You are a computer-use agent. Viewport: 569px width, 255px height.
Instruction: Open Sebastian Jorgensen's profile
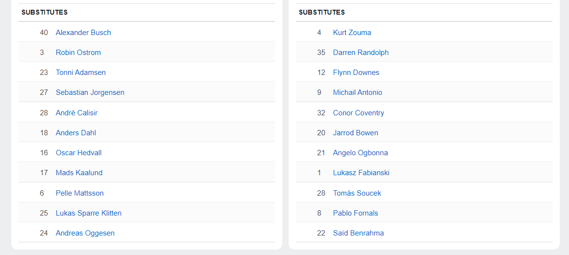point(90,92)
